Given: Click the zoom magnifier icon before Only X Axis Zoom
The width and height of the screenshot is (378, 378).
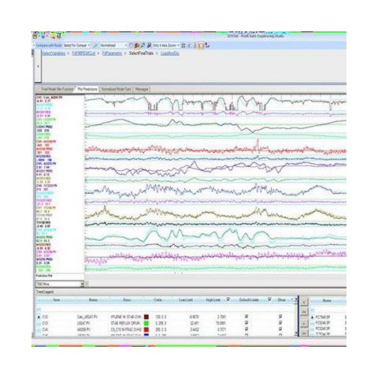Looking at the screenshot, I should point(149,46).
